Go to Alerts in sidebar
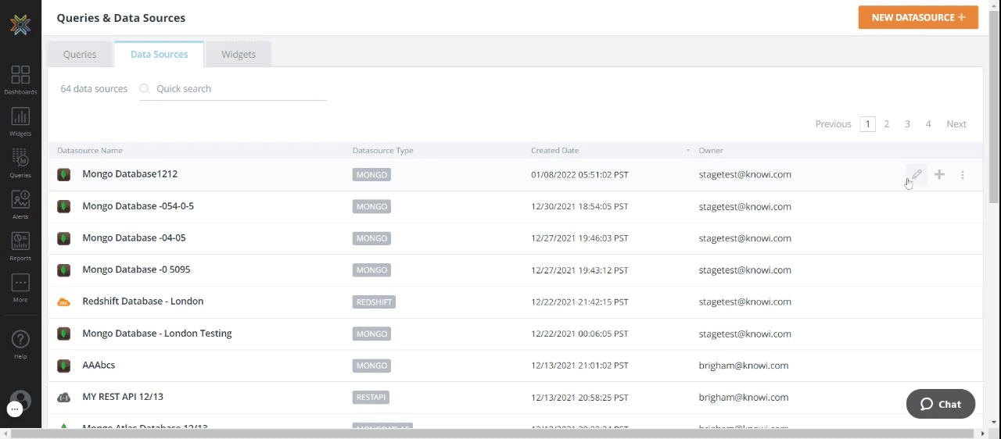This screenshot has width=1001, height=439. 20,204
